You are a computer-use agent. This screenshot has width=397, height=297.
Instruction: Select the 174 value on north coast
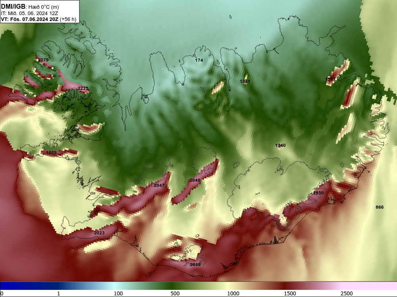click(199, 60)
